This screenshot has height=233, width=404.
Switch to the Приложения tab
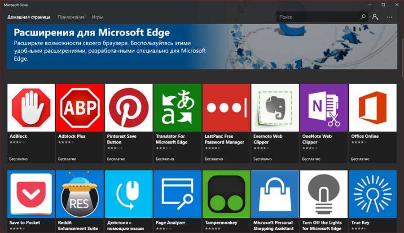coord(71,17)
